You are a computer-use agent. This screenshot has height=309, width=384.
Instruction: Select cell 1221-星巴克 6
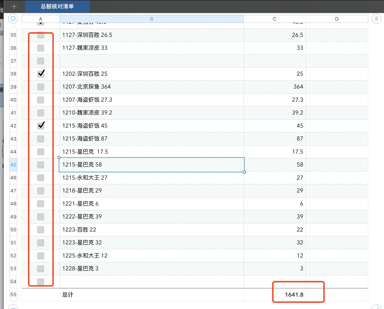coord(152,203)
